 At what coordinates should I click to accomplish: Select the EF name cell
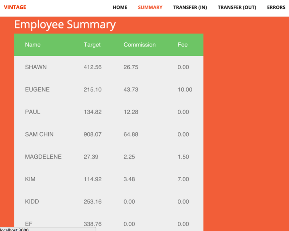pos(29,224)
